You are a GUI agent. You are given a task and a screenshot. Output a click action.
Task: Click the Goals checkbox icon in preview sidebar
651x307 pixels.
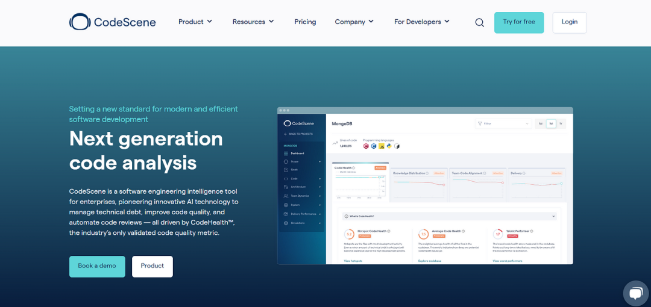pos(286,170)
